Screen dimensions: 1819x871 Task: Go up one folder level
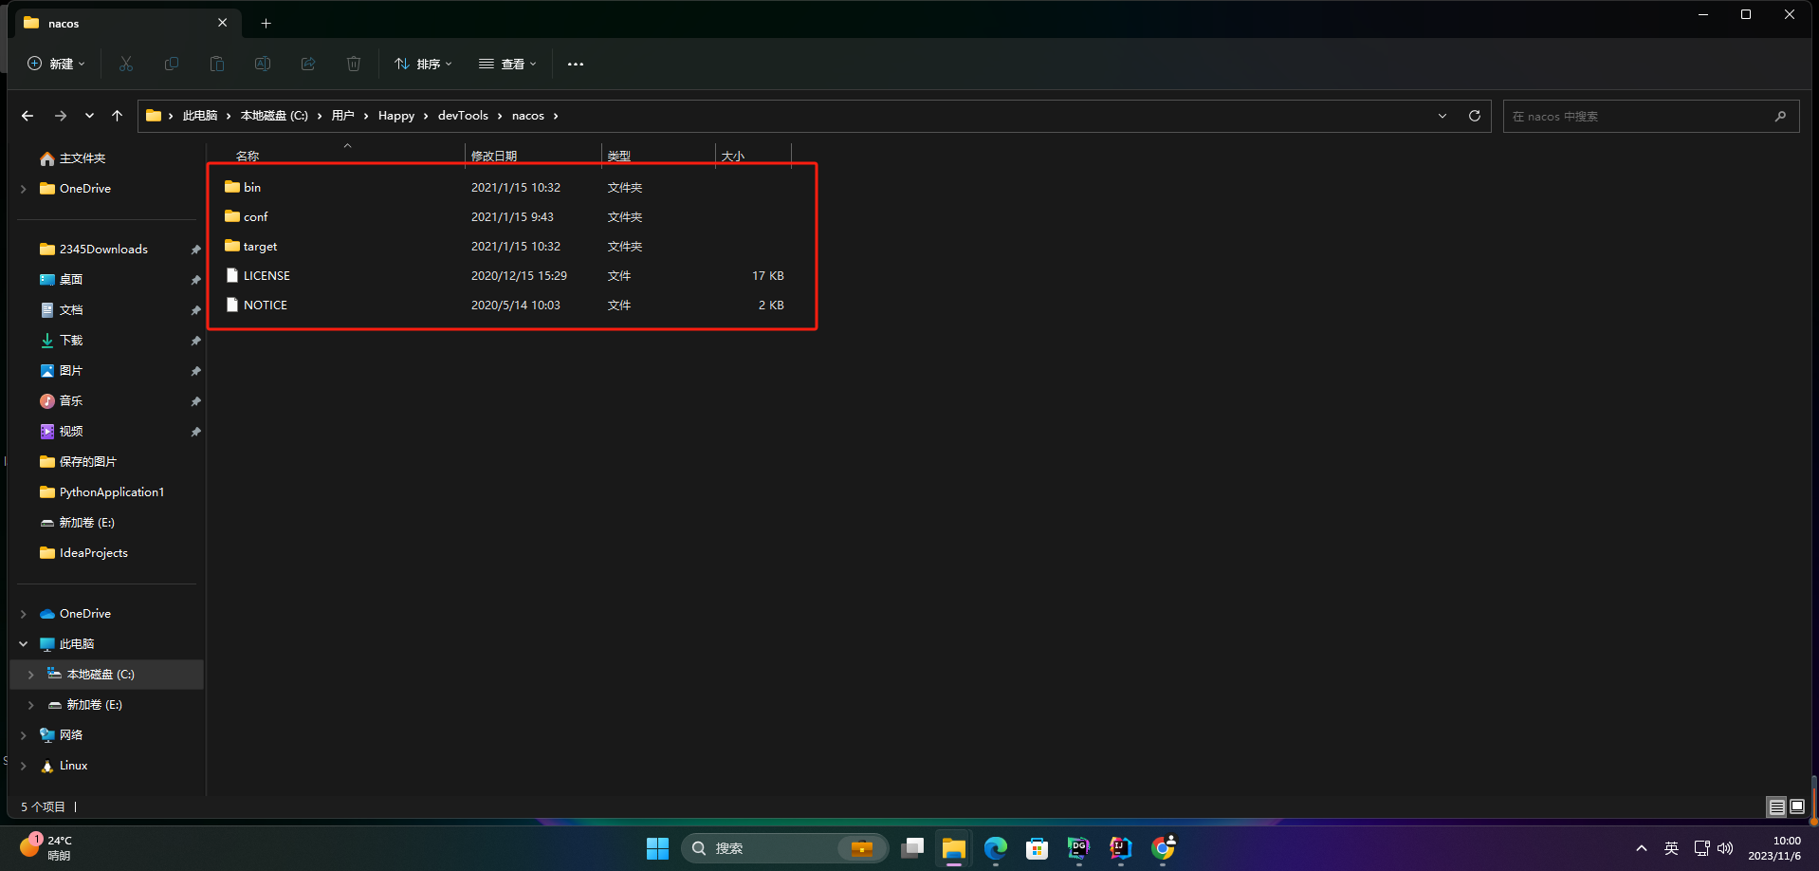pyautogui.click(x=117, y=116)
